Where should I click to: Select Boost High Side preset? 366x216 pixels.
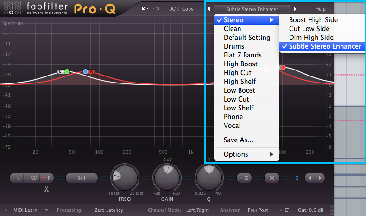pos(322,20)
